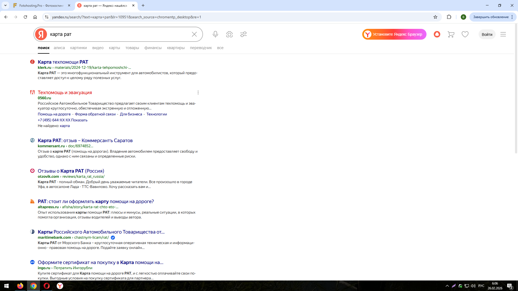Reload the current page

click(x=25, y=17)
